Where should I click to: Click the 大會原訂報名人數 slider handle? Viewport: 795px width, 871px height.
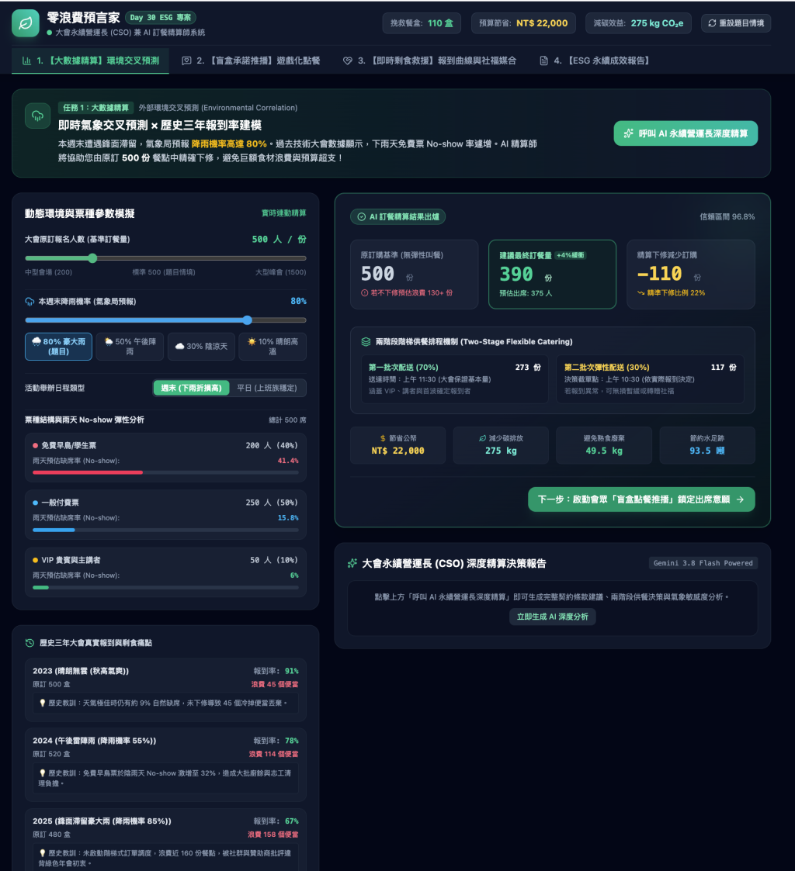(93, 258)
